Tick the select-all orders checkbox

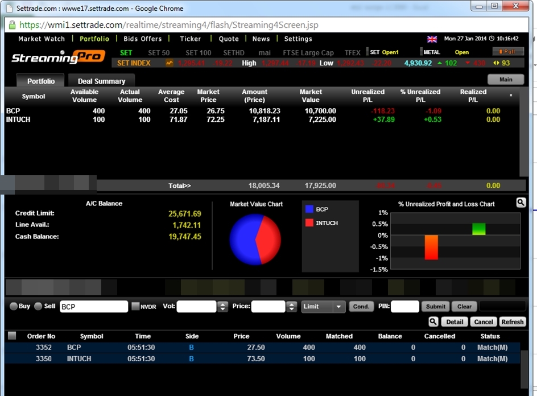pos(12,336)
